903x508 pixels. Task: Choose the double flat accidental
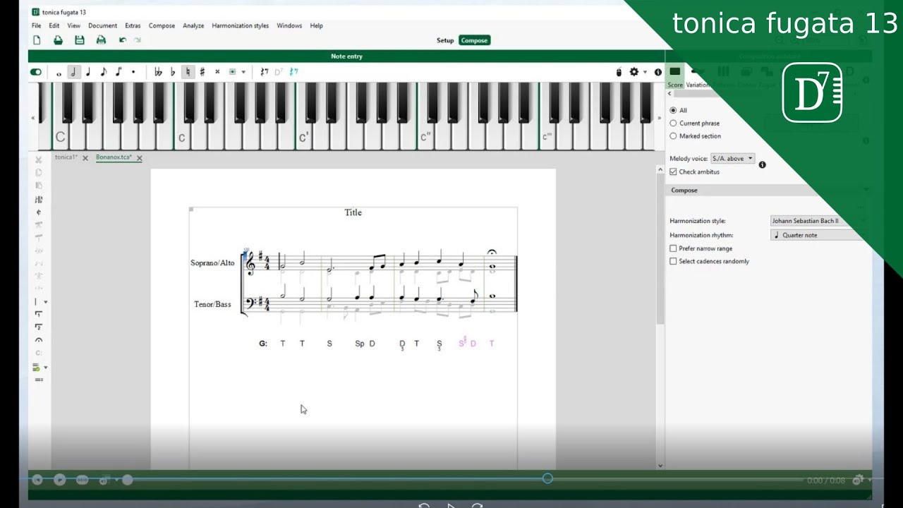tap(158, 72)
